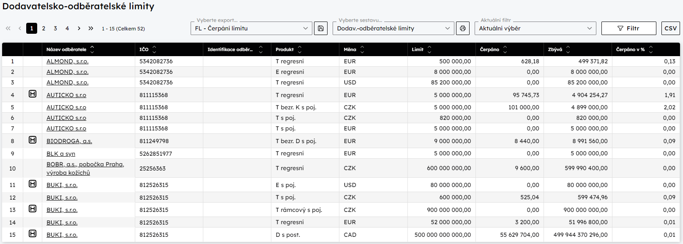The height and width of the screenshot is (244, 683).
Task: Sort the Čerpáno v % column
Action: [651, 49]
